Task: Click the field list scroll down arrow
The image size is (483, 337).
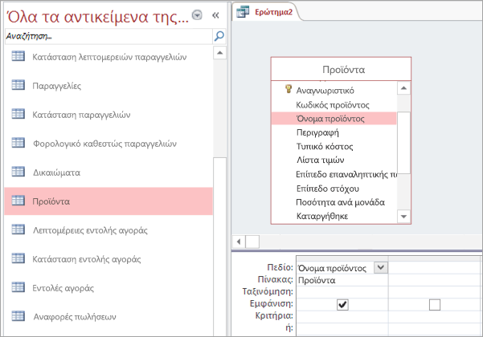Action: [403, 217]
